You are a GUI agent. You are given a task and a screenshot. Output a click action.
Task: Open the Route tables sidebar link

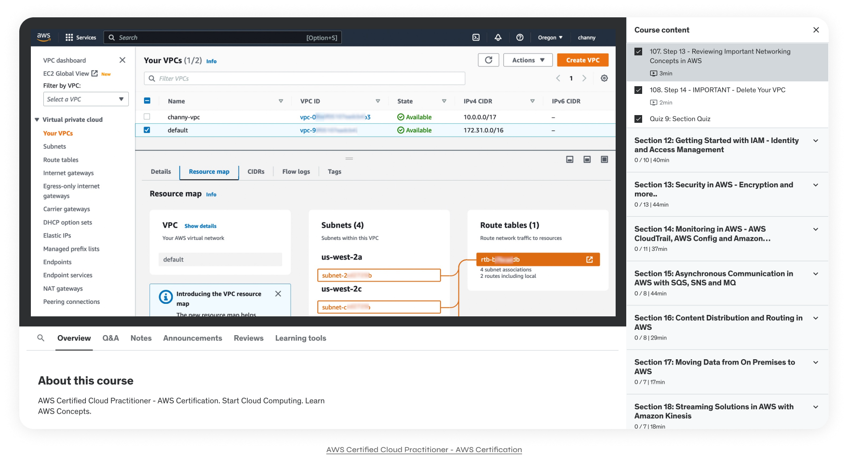pyautogui.click(x=61, y=160)
